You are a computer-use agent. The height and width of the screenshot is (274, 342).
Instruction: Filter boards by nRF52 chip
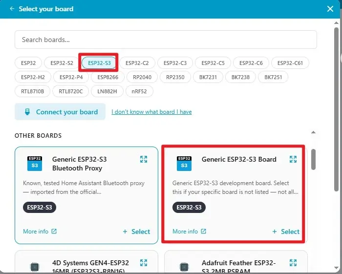[x=139, y=91]
